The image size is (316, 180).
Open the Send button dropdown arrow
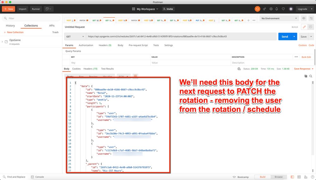pos(294,37)
